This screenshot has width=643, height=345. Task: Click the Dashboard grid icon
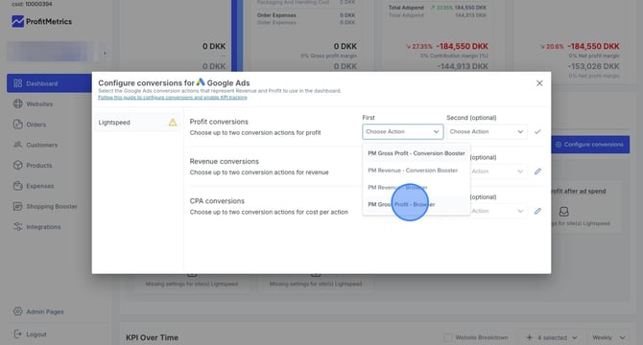point(17,83)
